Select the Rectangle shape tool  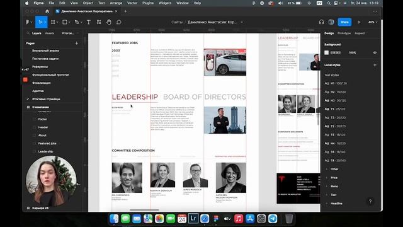tap(65, 22)
